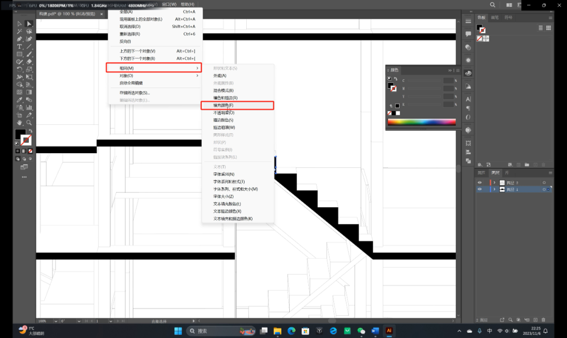Select the Direct Selection (white arrow) tool

tap(29, 24)
